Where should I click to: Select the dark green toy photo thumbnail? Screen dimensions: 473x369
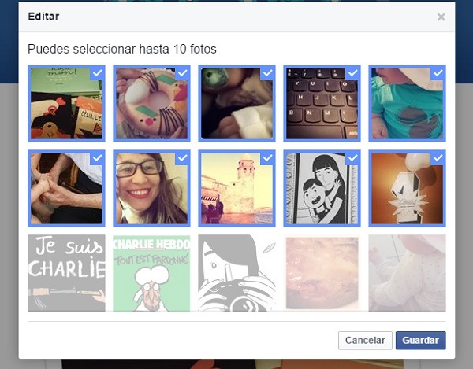(236, 103)
